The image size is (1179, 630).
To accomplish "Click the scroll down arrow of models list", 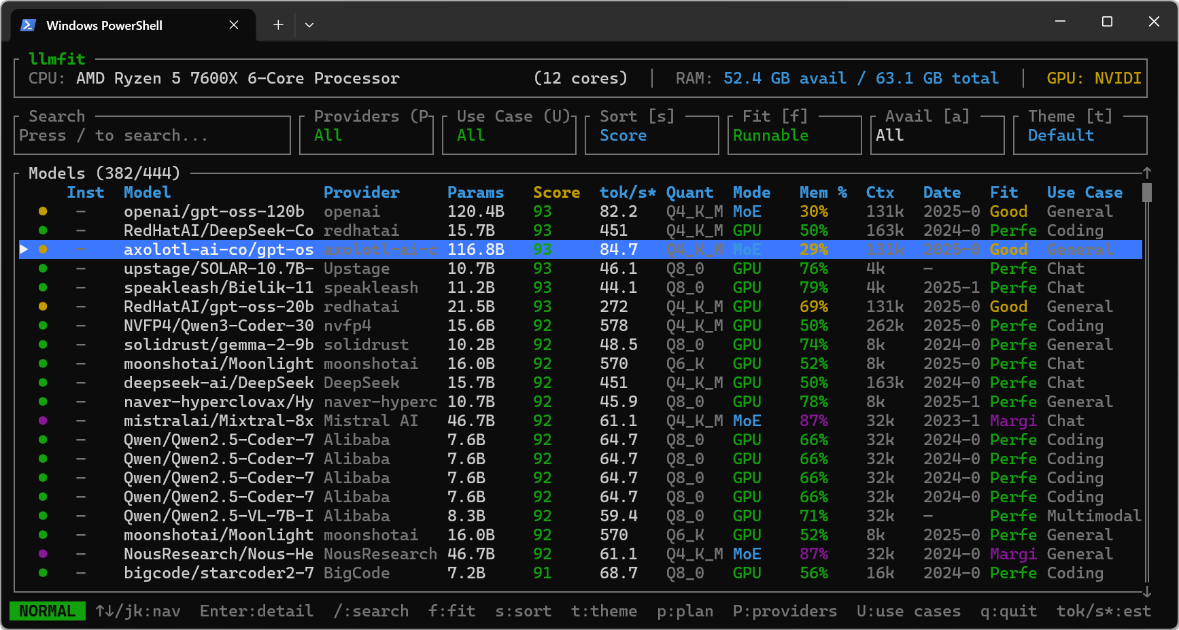I will 1146,591.
